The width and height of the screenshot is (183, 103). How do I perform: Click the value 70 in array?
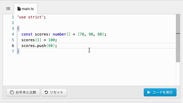click(x=82, y=34)
